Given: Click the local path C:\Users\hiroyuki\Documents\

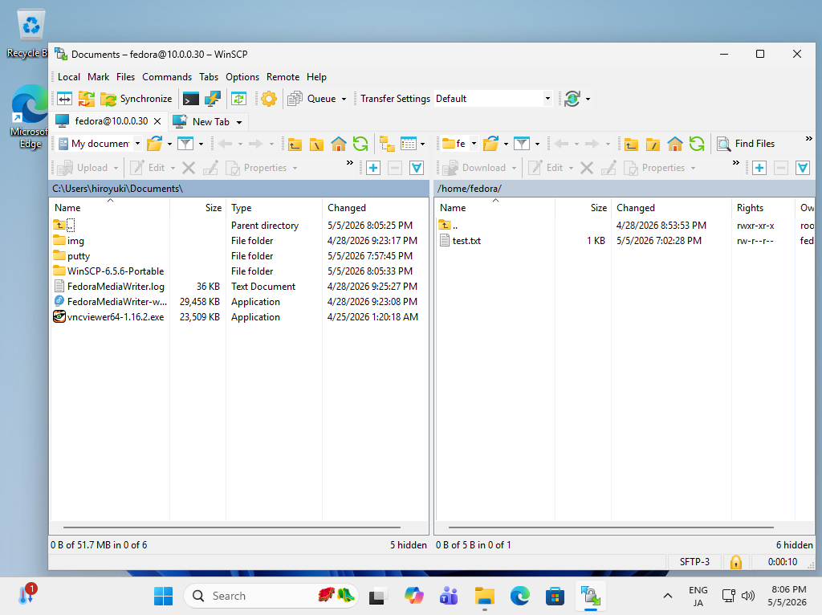Looking at the screenshot, I should click(x=117, y=189).
